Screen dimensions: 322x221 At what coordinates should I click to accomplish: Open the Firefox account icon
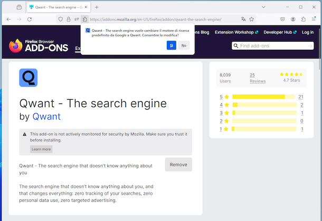coord(293,20)
